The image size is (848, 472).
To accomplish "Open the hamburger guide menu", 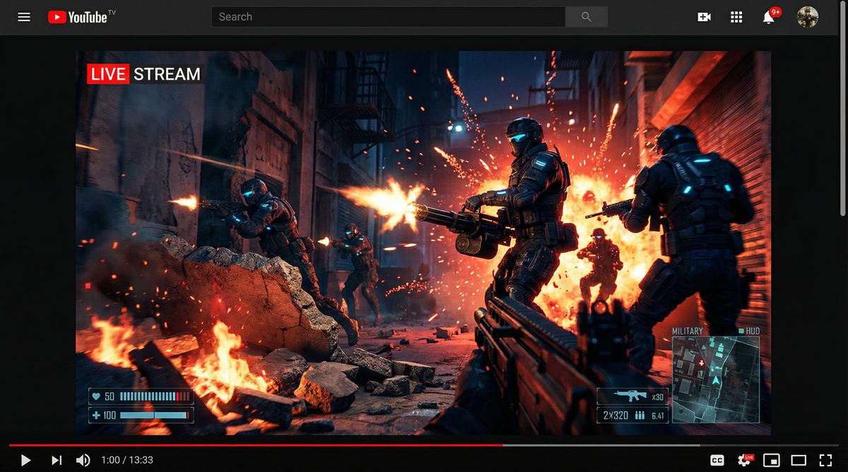I will click(x=24, y=17).
